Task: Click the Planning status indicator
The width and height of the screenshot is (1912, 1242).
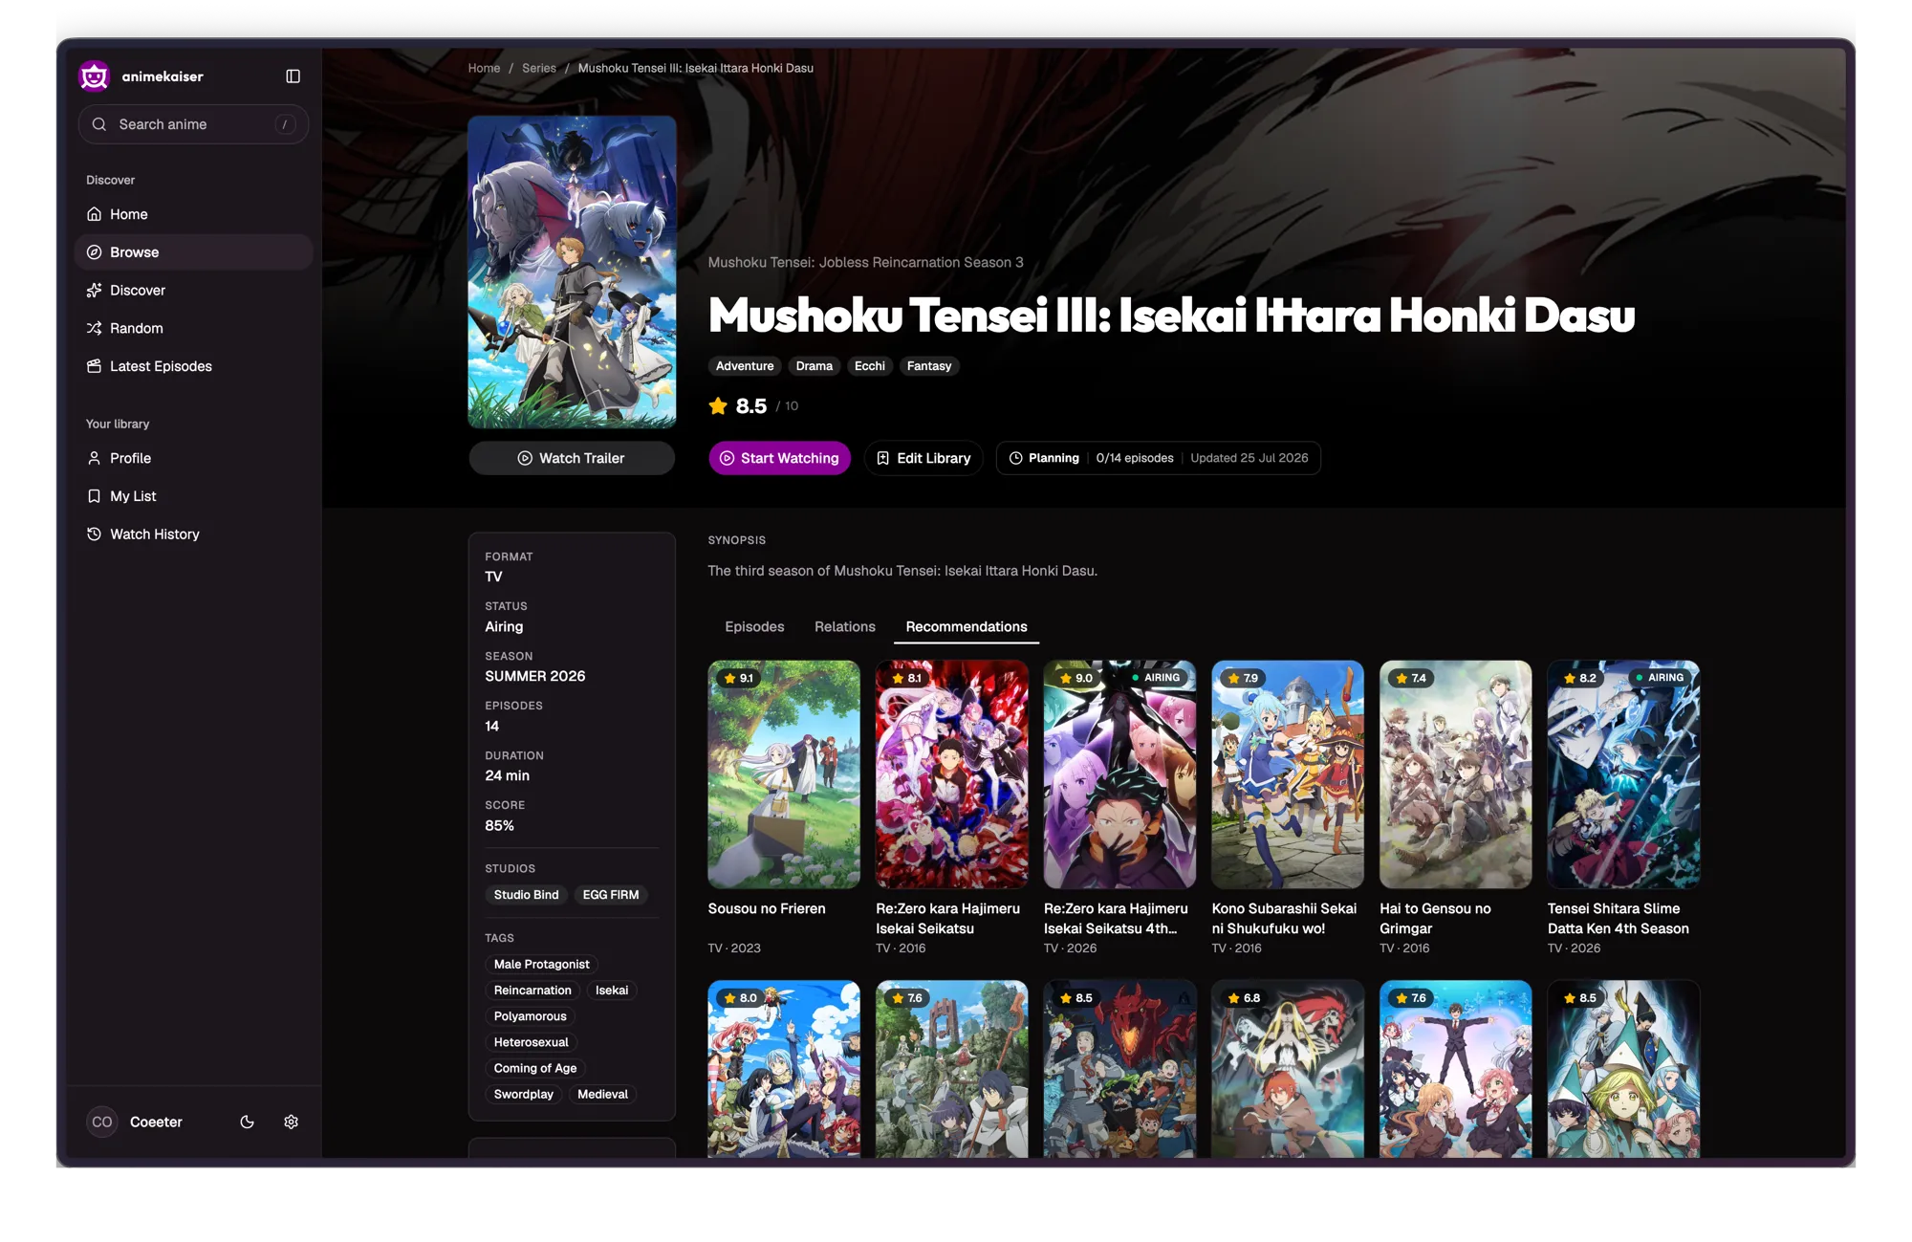Action: coord(1044,458)
